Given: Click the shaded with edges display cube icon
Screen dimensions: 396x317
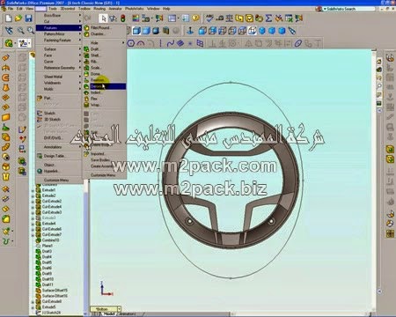Looking at the screenshot, I should point(136,31).
